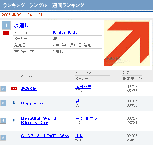Click the NEW badge under rank 1
The height and width of the screenshot is (145, 153).
tap(6, 33)
